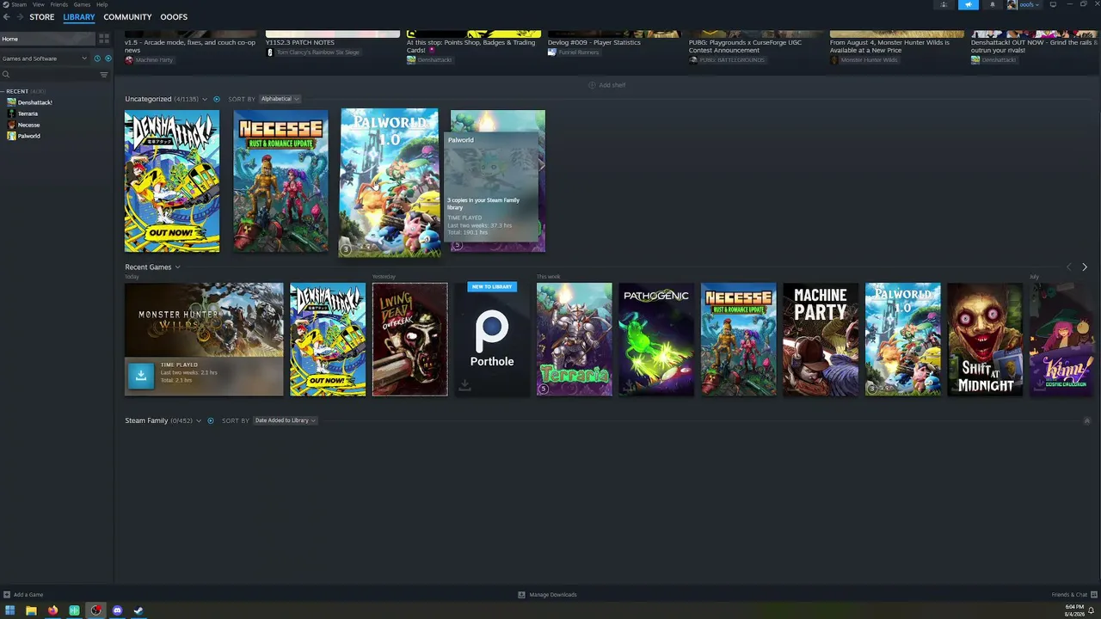Click the ooofs profile avatar
1101x619 pixels.
point(1012,5)
